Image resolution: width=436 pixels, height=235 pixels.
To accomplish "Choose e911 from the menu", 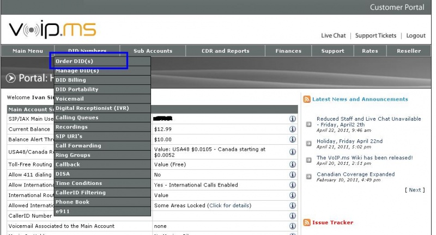I will coord(102,212).
